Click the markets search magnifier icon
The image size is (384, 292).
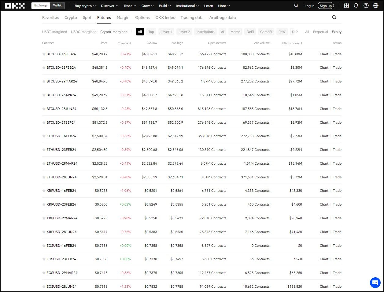pos(334,17)
